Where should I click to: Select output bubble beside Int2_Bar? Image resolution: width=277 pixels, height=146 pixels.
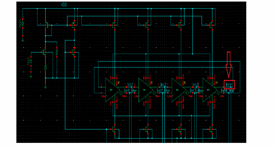coord(154,93)
